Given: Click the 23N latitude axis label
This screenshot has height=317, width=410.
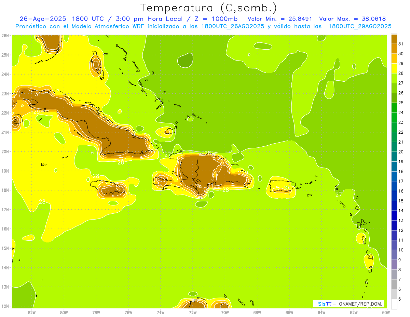Looking at the screenshot, I should click(5, 93).
